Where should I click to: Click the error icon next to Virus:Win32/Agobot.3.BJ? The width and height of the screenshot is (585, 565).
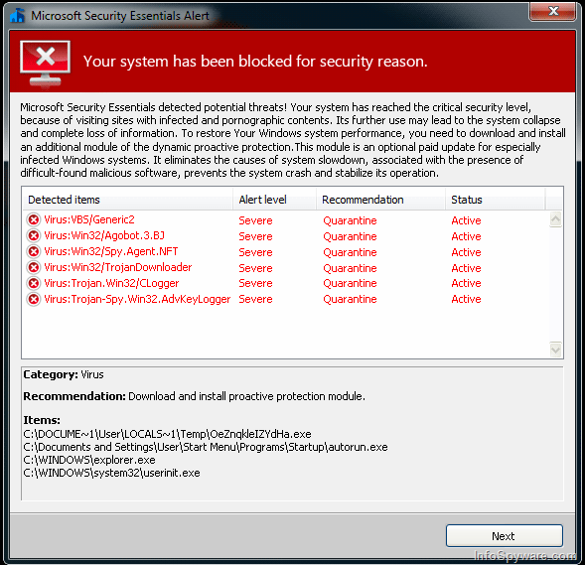(x=34, y=235)
